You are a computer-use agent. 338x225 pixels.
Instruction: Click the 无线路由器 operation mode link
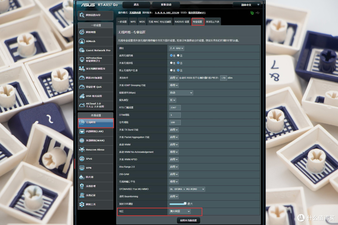click(x=135, y=13)
